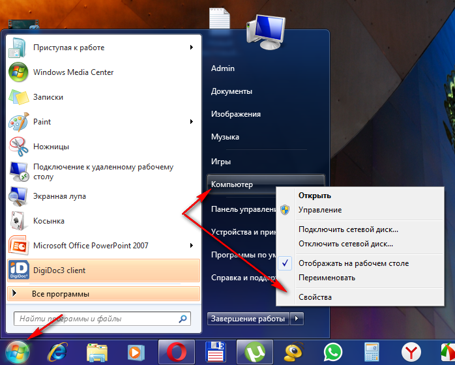Open Свойства from the context menu
This screenshot has height=365, width=455.
pyautogui.click(x=315, y=297)
